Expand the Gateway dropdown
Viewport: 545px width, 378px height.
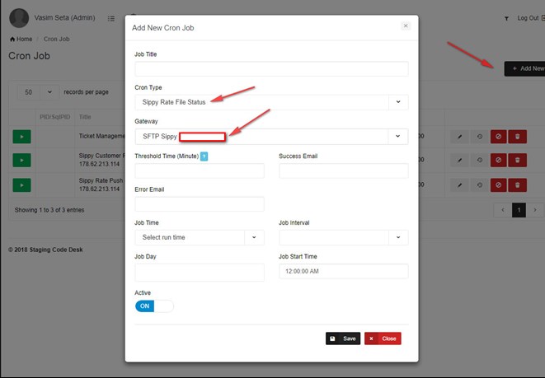(271, 136)
